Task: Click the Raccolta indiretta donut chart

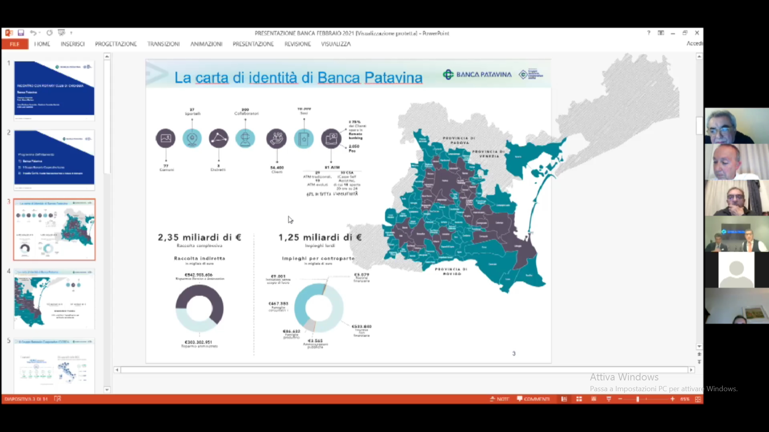Action: (x=199, y=308)
